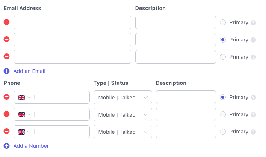Remove the first phone number row
Screen dimensions: 266x157
click(x=6, y=97)
